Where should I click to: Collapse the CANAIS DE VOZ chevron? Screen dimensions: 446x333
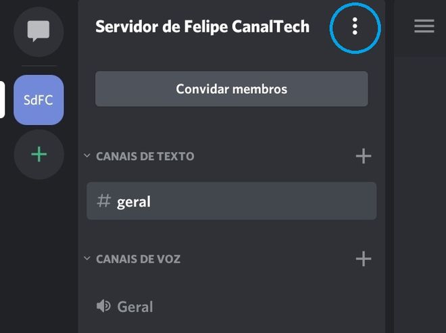pyautogui.click(x=87, y=259)
